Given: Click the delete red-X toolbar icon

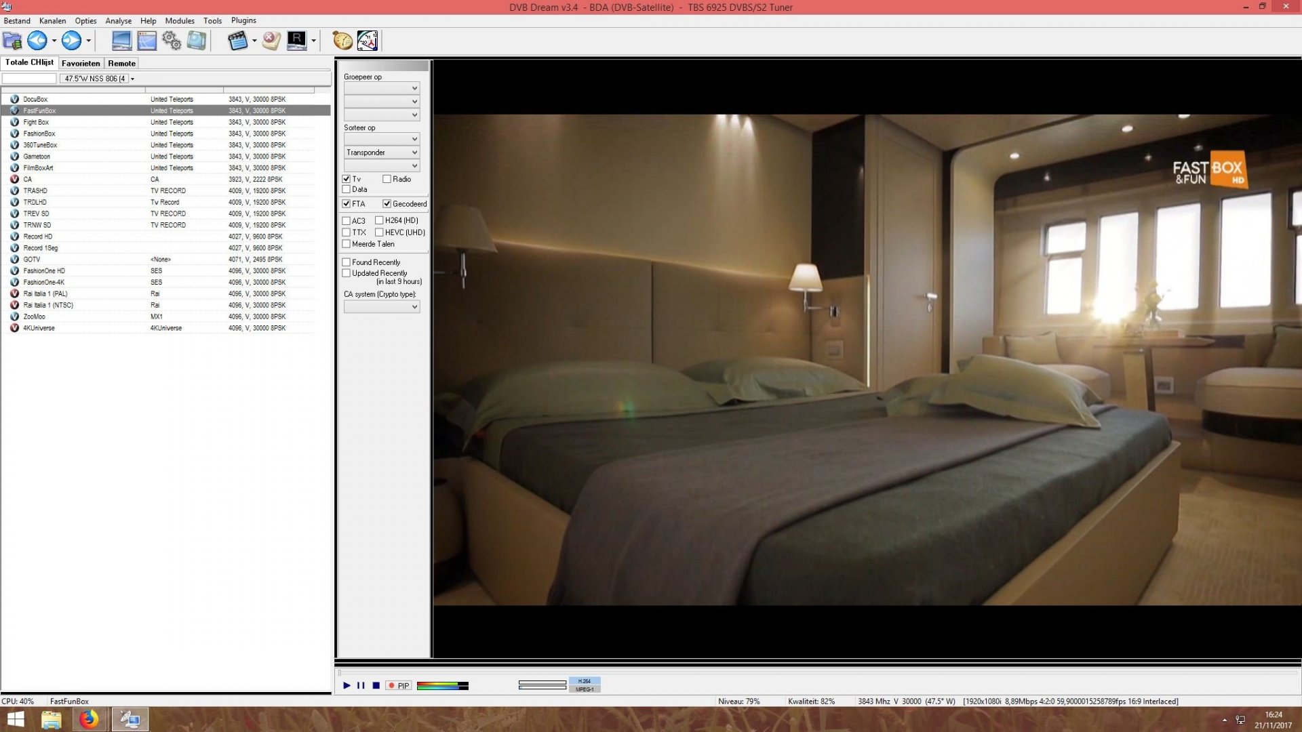Looking at the screenshot, I should coord(271,41).
